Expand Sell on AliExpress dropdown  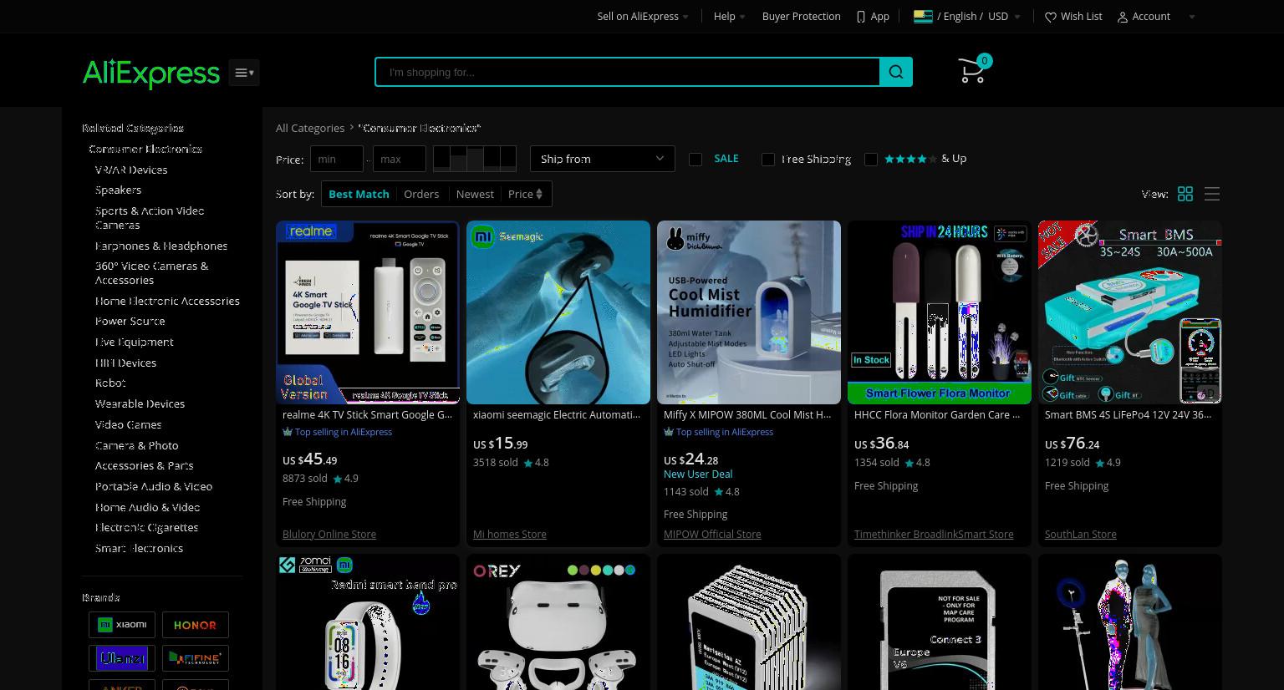(643, 17)
